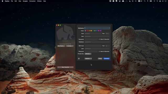Open the Focus moon icon in menu bar
Image resolution: width=168 pixels, height=94 pixels.
[130, 1]
